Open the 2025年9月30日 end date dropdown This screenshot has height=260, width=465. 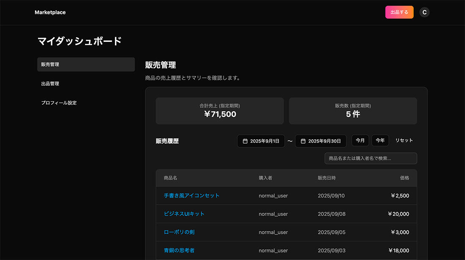pyautogui.click(x=321, y=141)
